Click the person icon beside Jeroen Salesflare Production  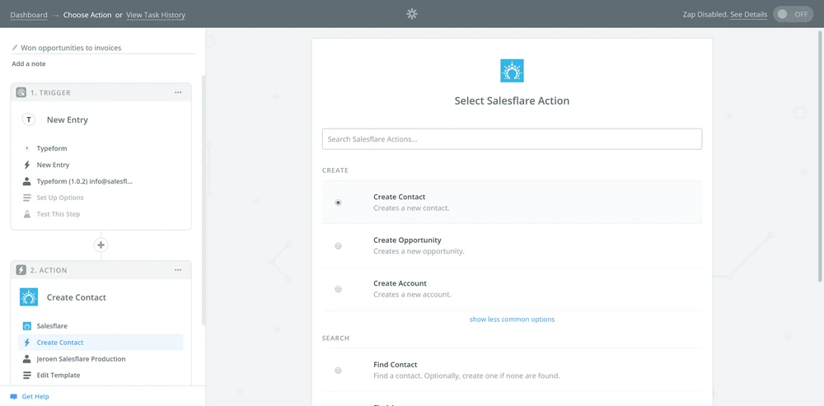click(27, 359)
